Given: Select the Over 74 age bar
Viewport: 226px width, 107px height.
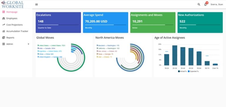Looking at the screenshot, I should (x=215, y=64).
